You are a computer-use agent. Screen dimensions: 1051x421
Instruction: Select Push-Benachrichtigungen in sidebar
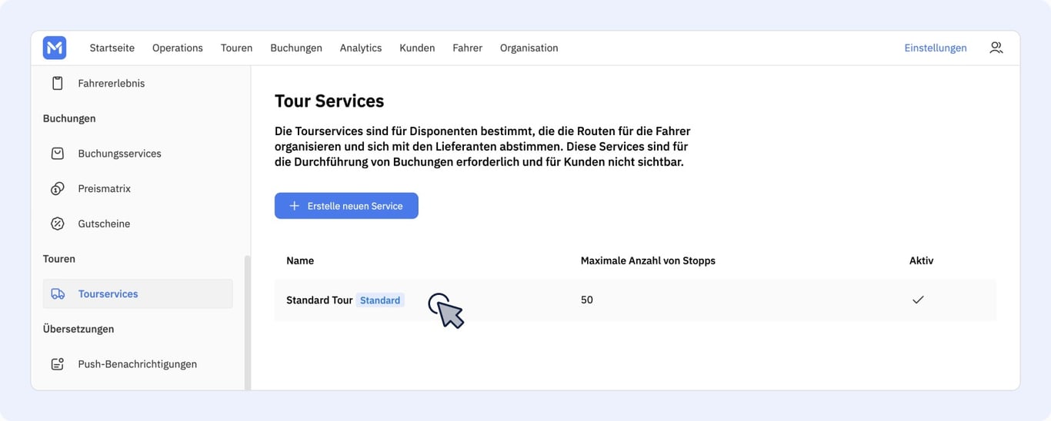coord(138,364)
